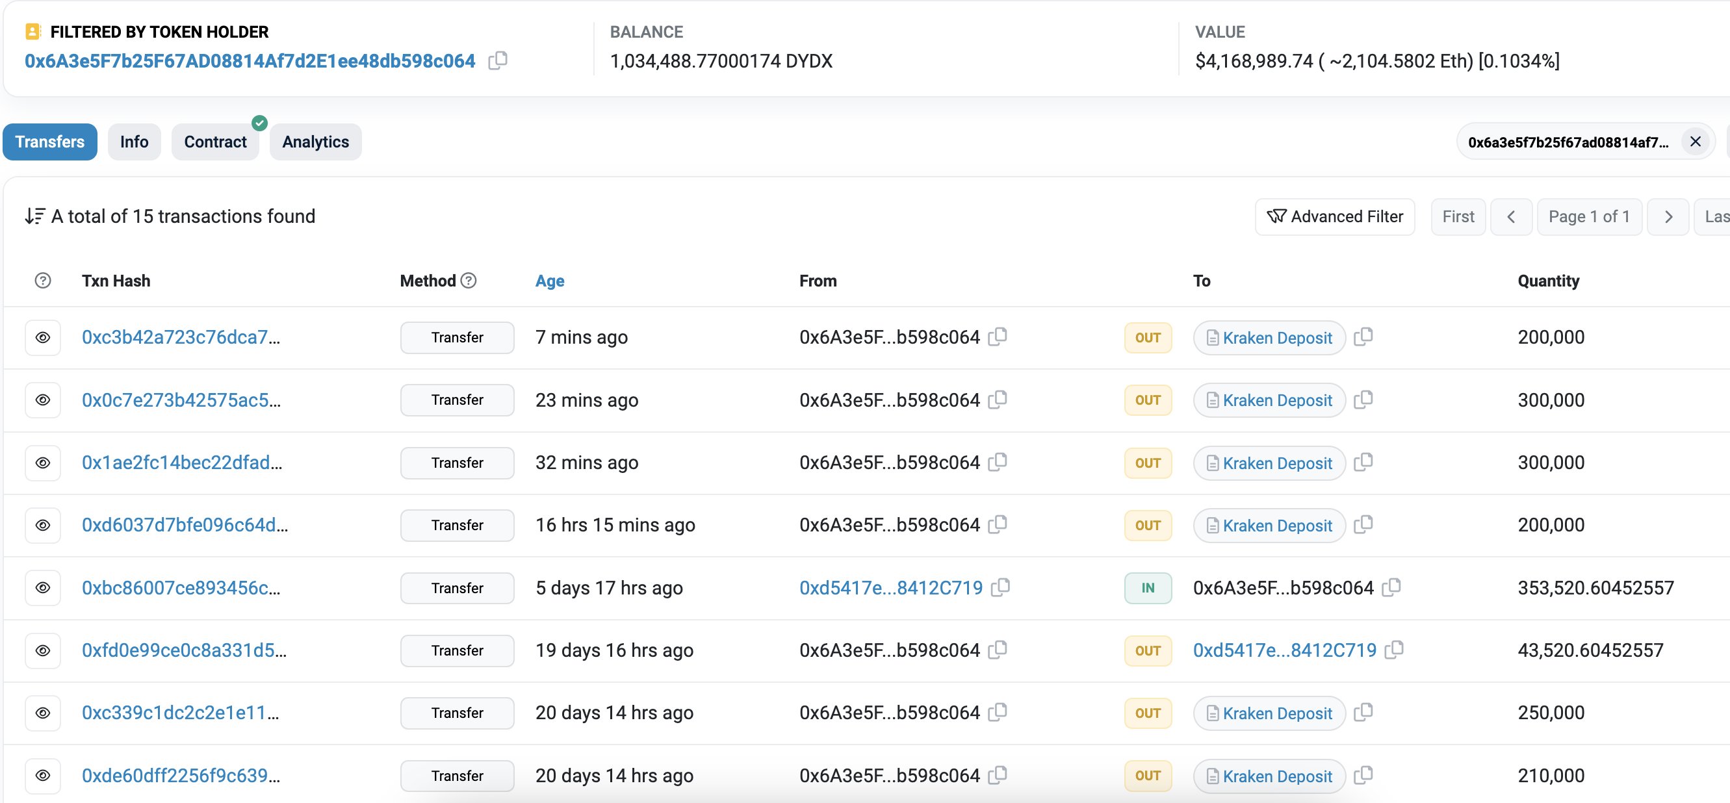This screenshot has width=1730, height=803.
Task: Preview transaction 0xc3b42a723c76dca7 with eye icon
Action: [43, 338]
